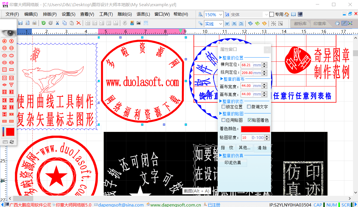Click the camera screenshot icon
Viewport: 358px width, 207px height.
[x=139, y=23]
